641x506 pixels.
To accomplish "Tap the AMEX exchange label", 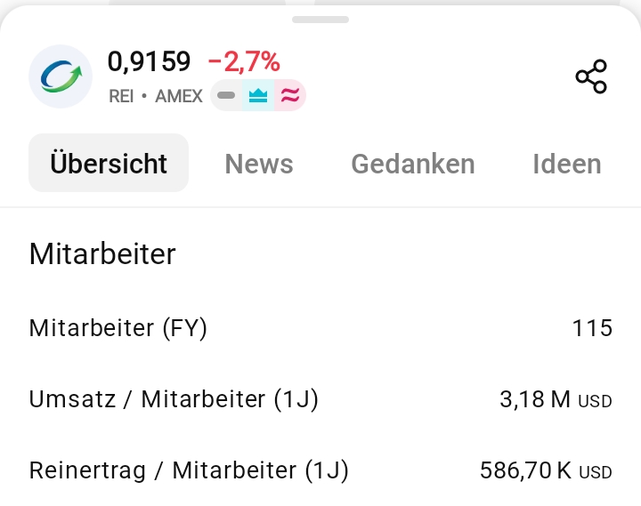I will 179,96.
